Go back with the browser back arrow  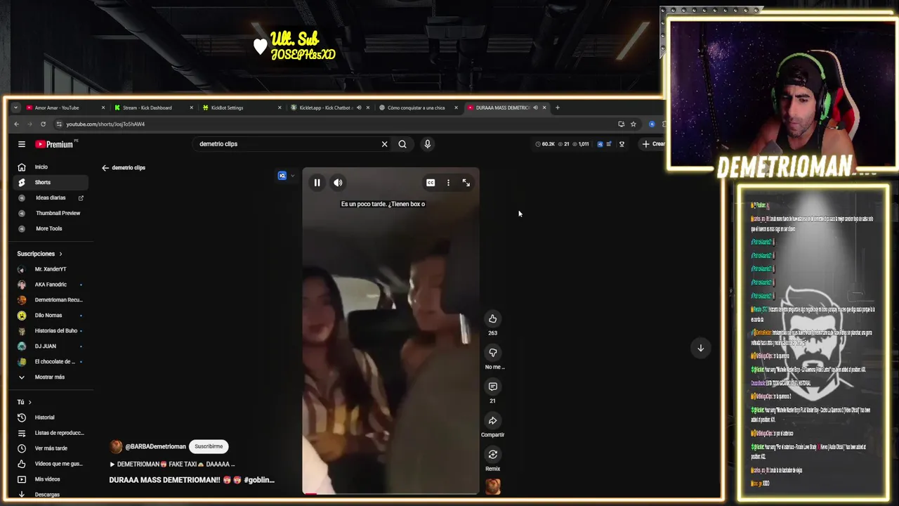point(17,124)
